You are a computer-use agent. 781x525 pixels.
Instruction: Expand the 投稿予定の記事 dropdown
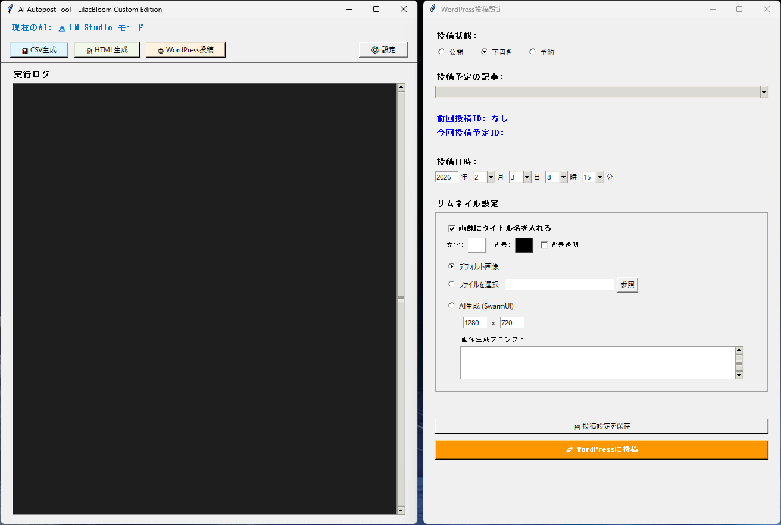pyautogui.click(x=764, y=92)
